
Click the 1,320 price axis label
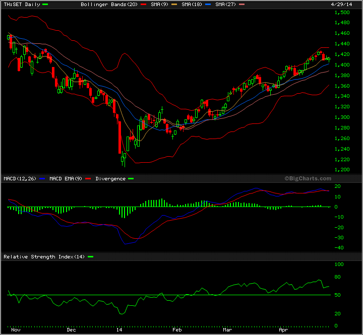tap(342, 107)
